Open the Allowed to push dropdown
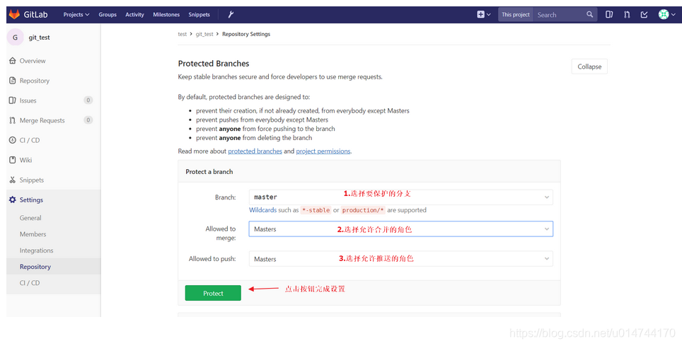Screen dimensions: 682x346 400,258
